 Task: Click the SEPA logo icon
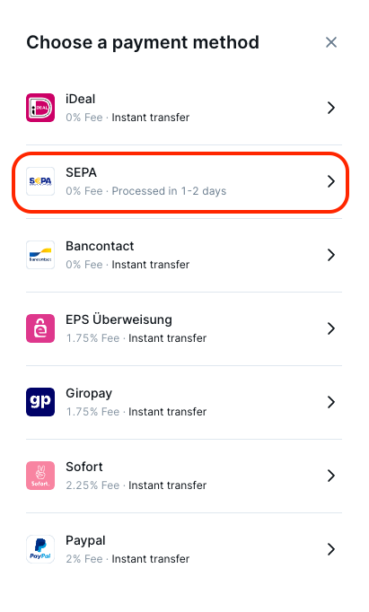click(x=40, y=181)
